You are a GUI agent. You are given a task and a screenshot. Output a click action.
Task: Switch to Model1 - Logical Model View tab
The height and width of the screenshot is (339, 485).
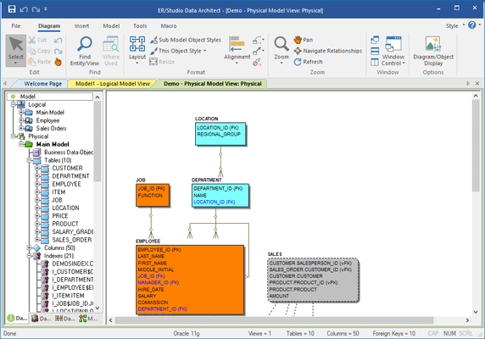pyautogui.click(x=113, y=84)
